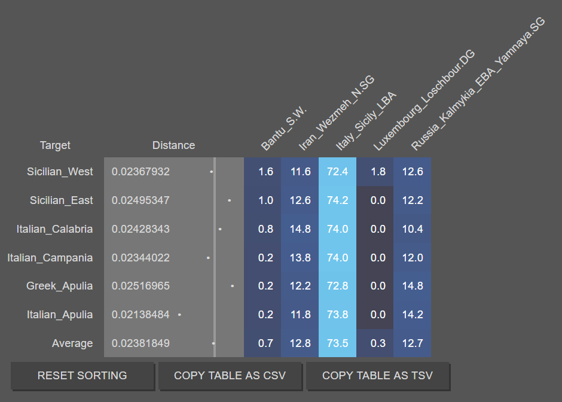Image resolution: width=562 pixels, height=402 pixels.
Task: Click the 12.6 Iran_Wezmeh cell for Sicilian_East
Action: point(300,200)
